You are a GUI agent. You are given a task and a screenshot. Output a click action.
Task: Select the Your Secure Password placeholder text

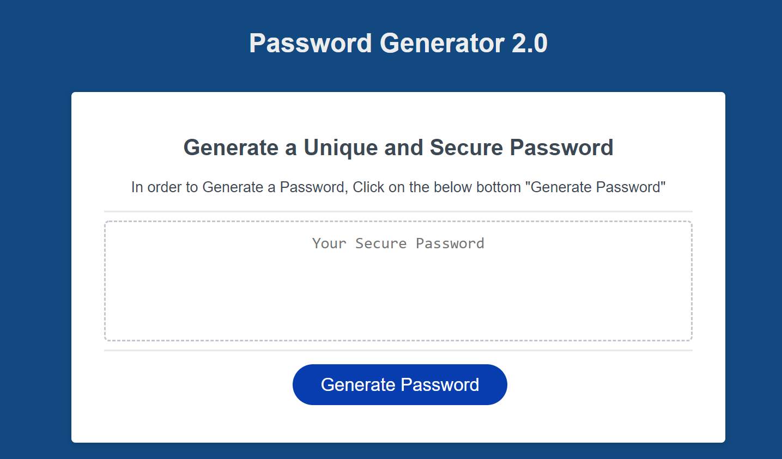click(398, 243)
